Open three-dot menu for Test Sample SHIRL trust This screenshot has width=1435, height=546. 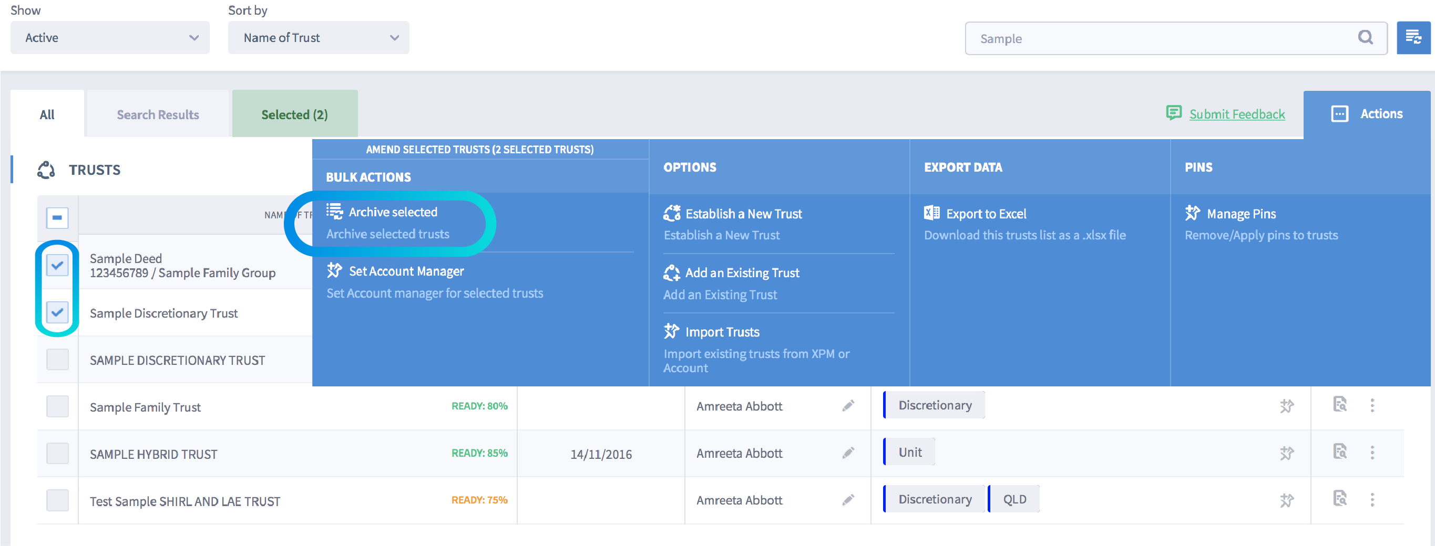click(1372, 500)
